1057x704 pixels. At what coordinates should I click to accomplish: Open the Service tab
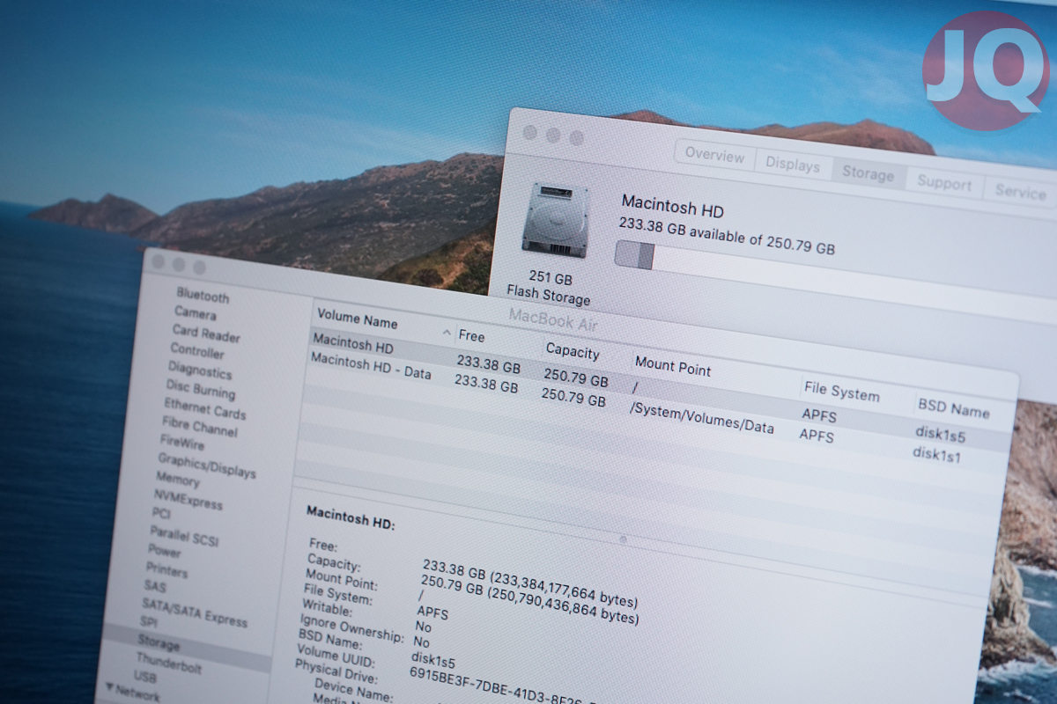(1020, 192)
